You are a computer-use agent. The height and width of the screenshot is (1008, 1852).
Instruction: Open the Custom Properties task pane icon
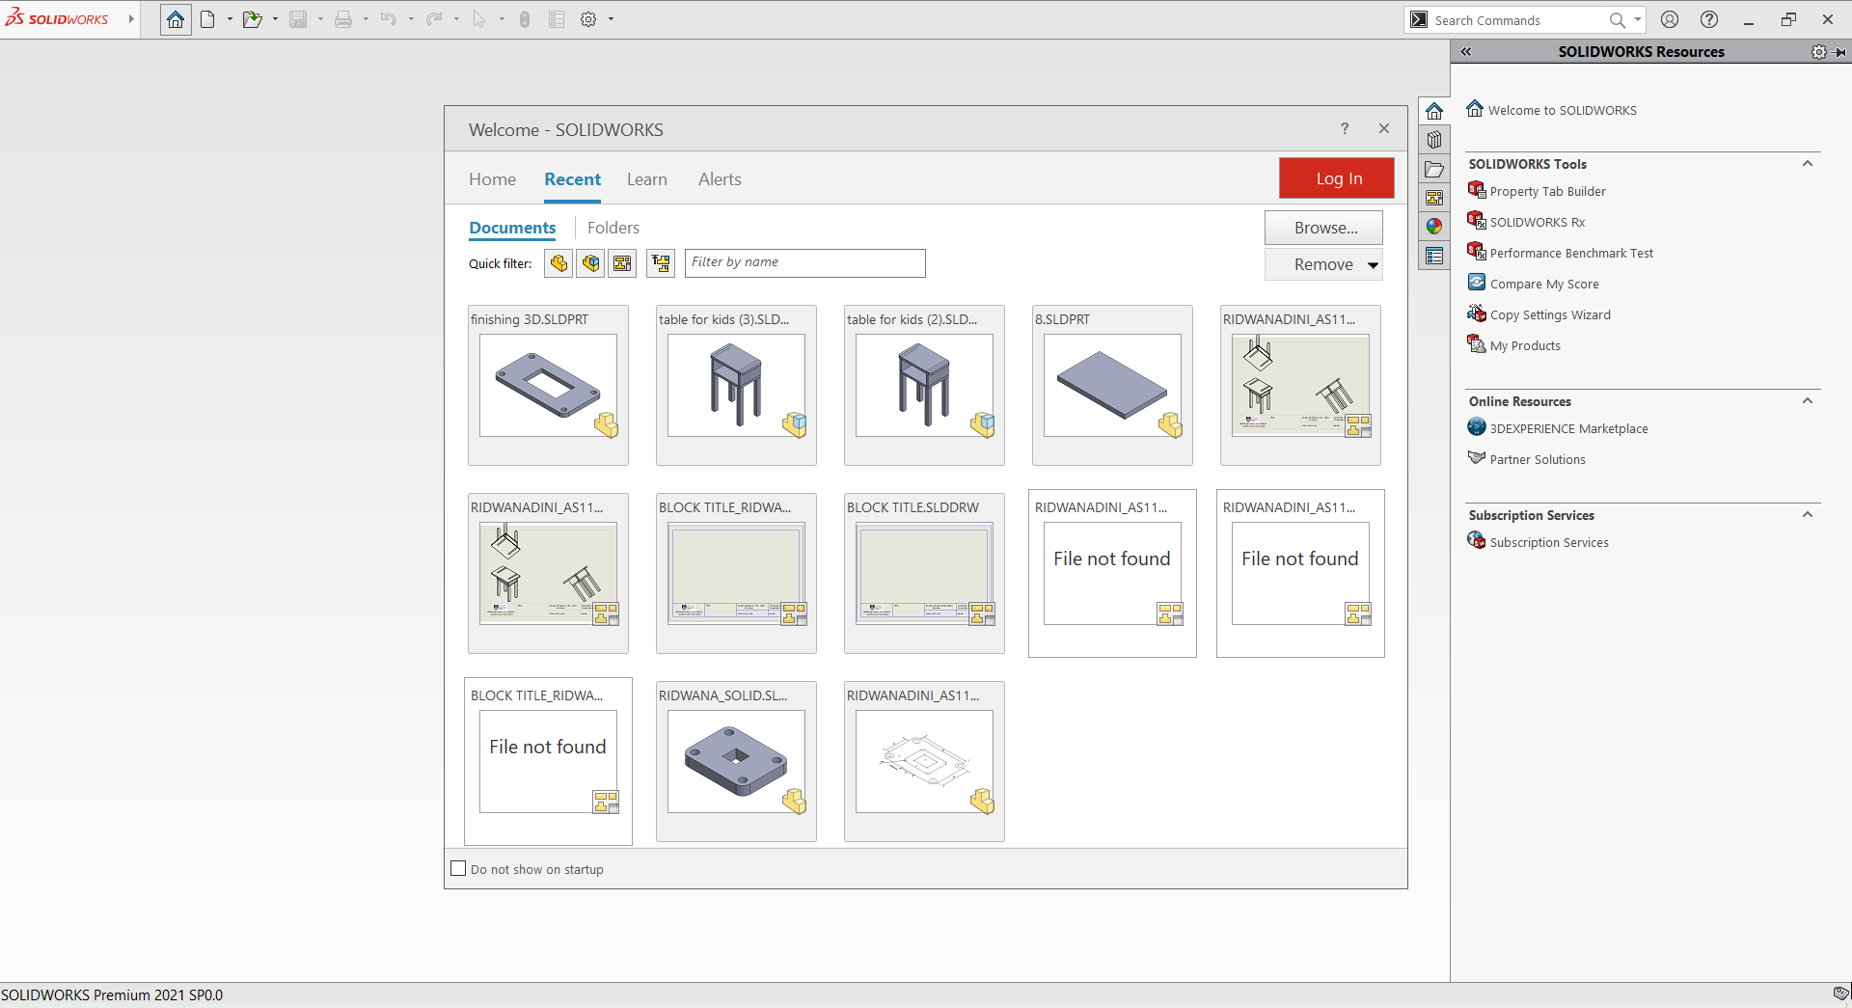click(x=1434, y=256)
